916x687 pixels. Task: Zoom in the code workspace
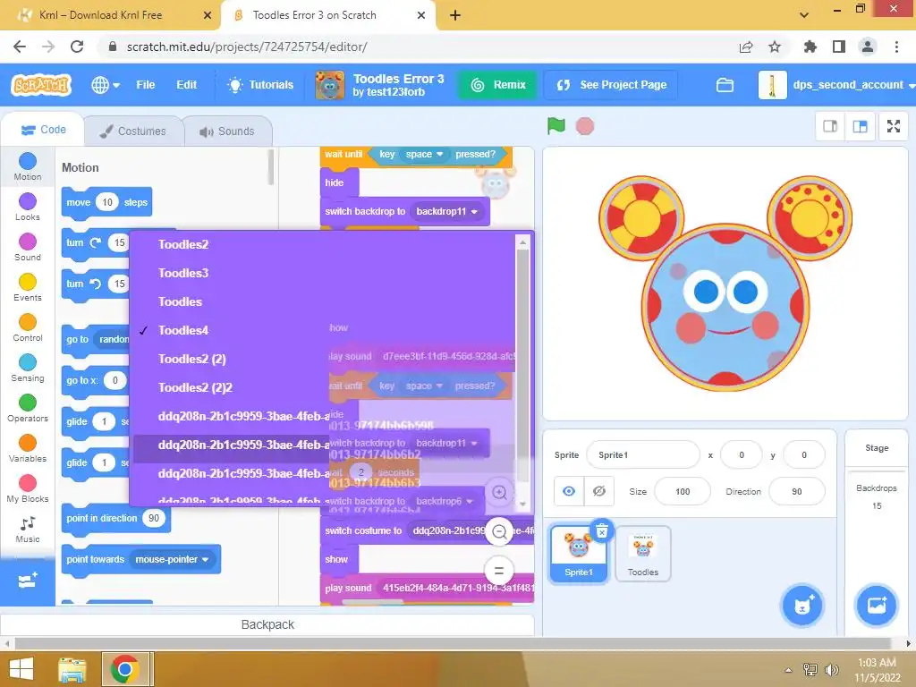tap(499, 493)
